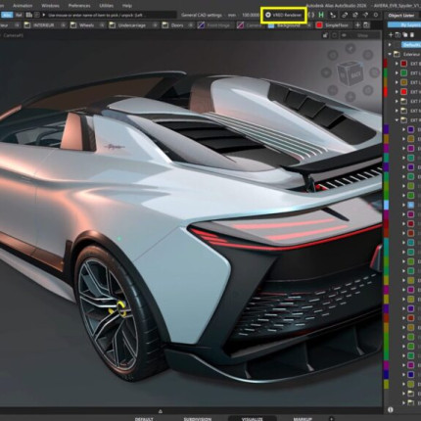This screenshot has width=421, height=421.
Task: Click the info icon below the Object Lister
Action: [x=391, y=409]
